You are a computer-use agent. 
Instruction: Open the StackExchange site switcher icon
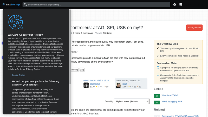click(x=181, y=4)
